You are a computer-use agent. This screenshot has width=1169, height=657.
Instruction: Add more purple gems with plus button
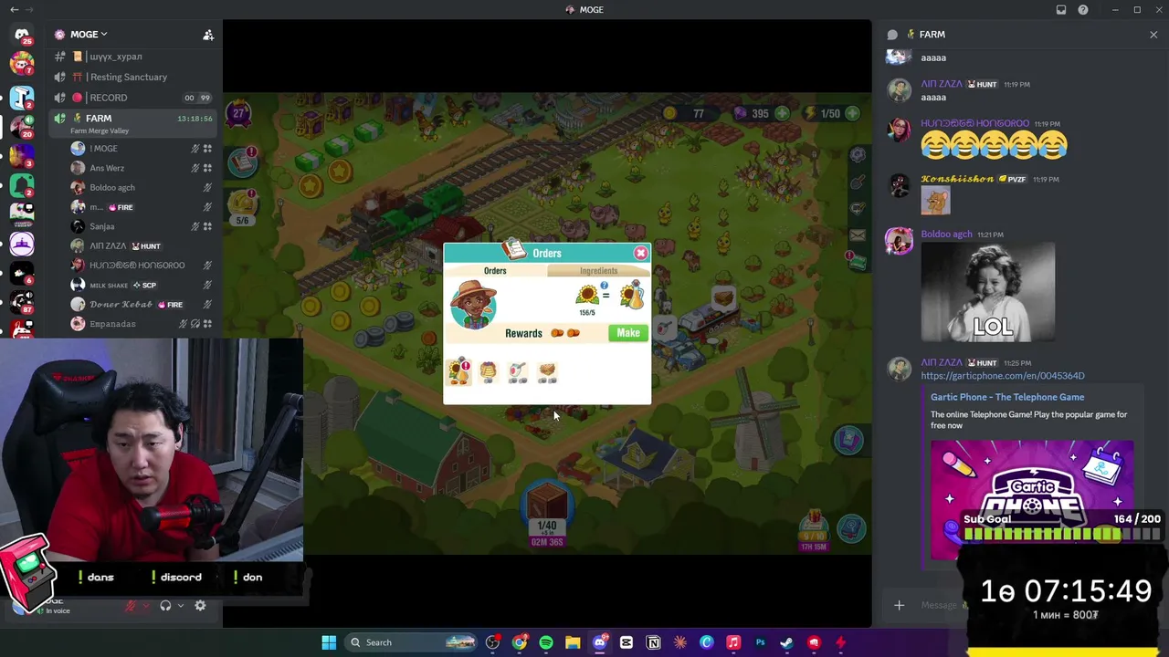[782, 113]
